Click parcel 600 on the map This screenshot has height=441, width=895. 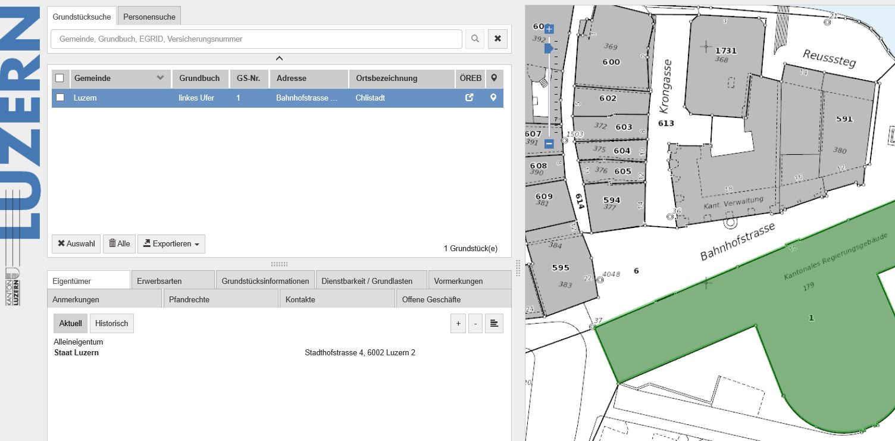[611, 62]
